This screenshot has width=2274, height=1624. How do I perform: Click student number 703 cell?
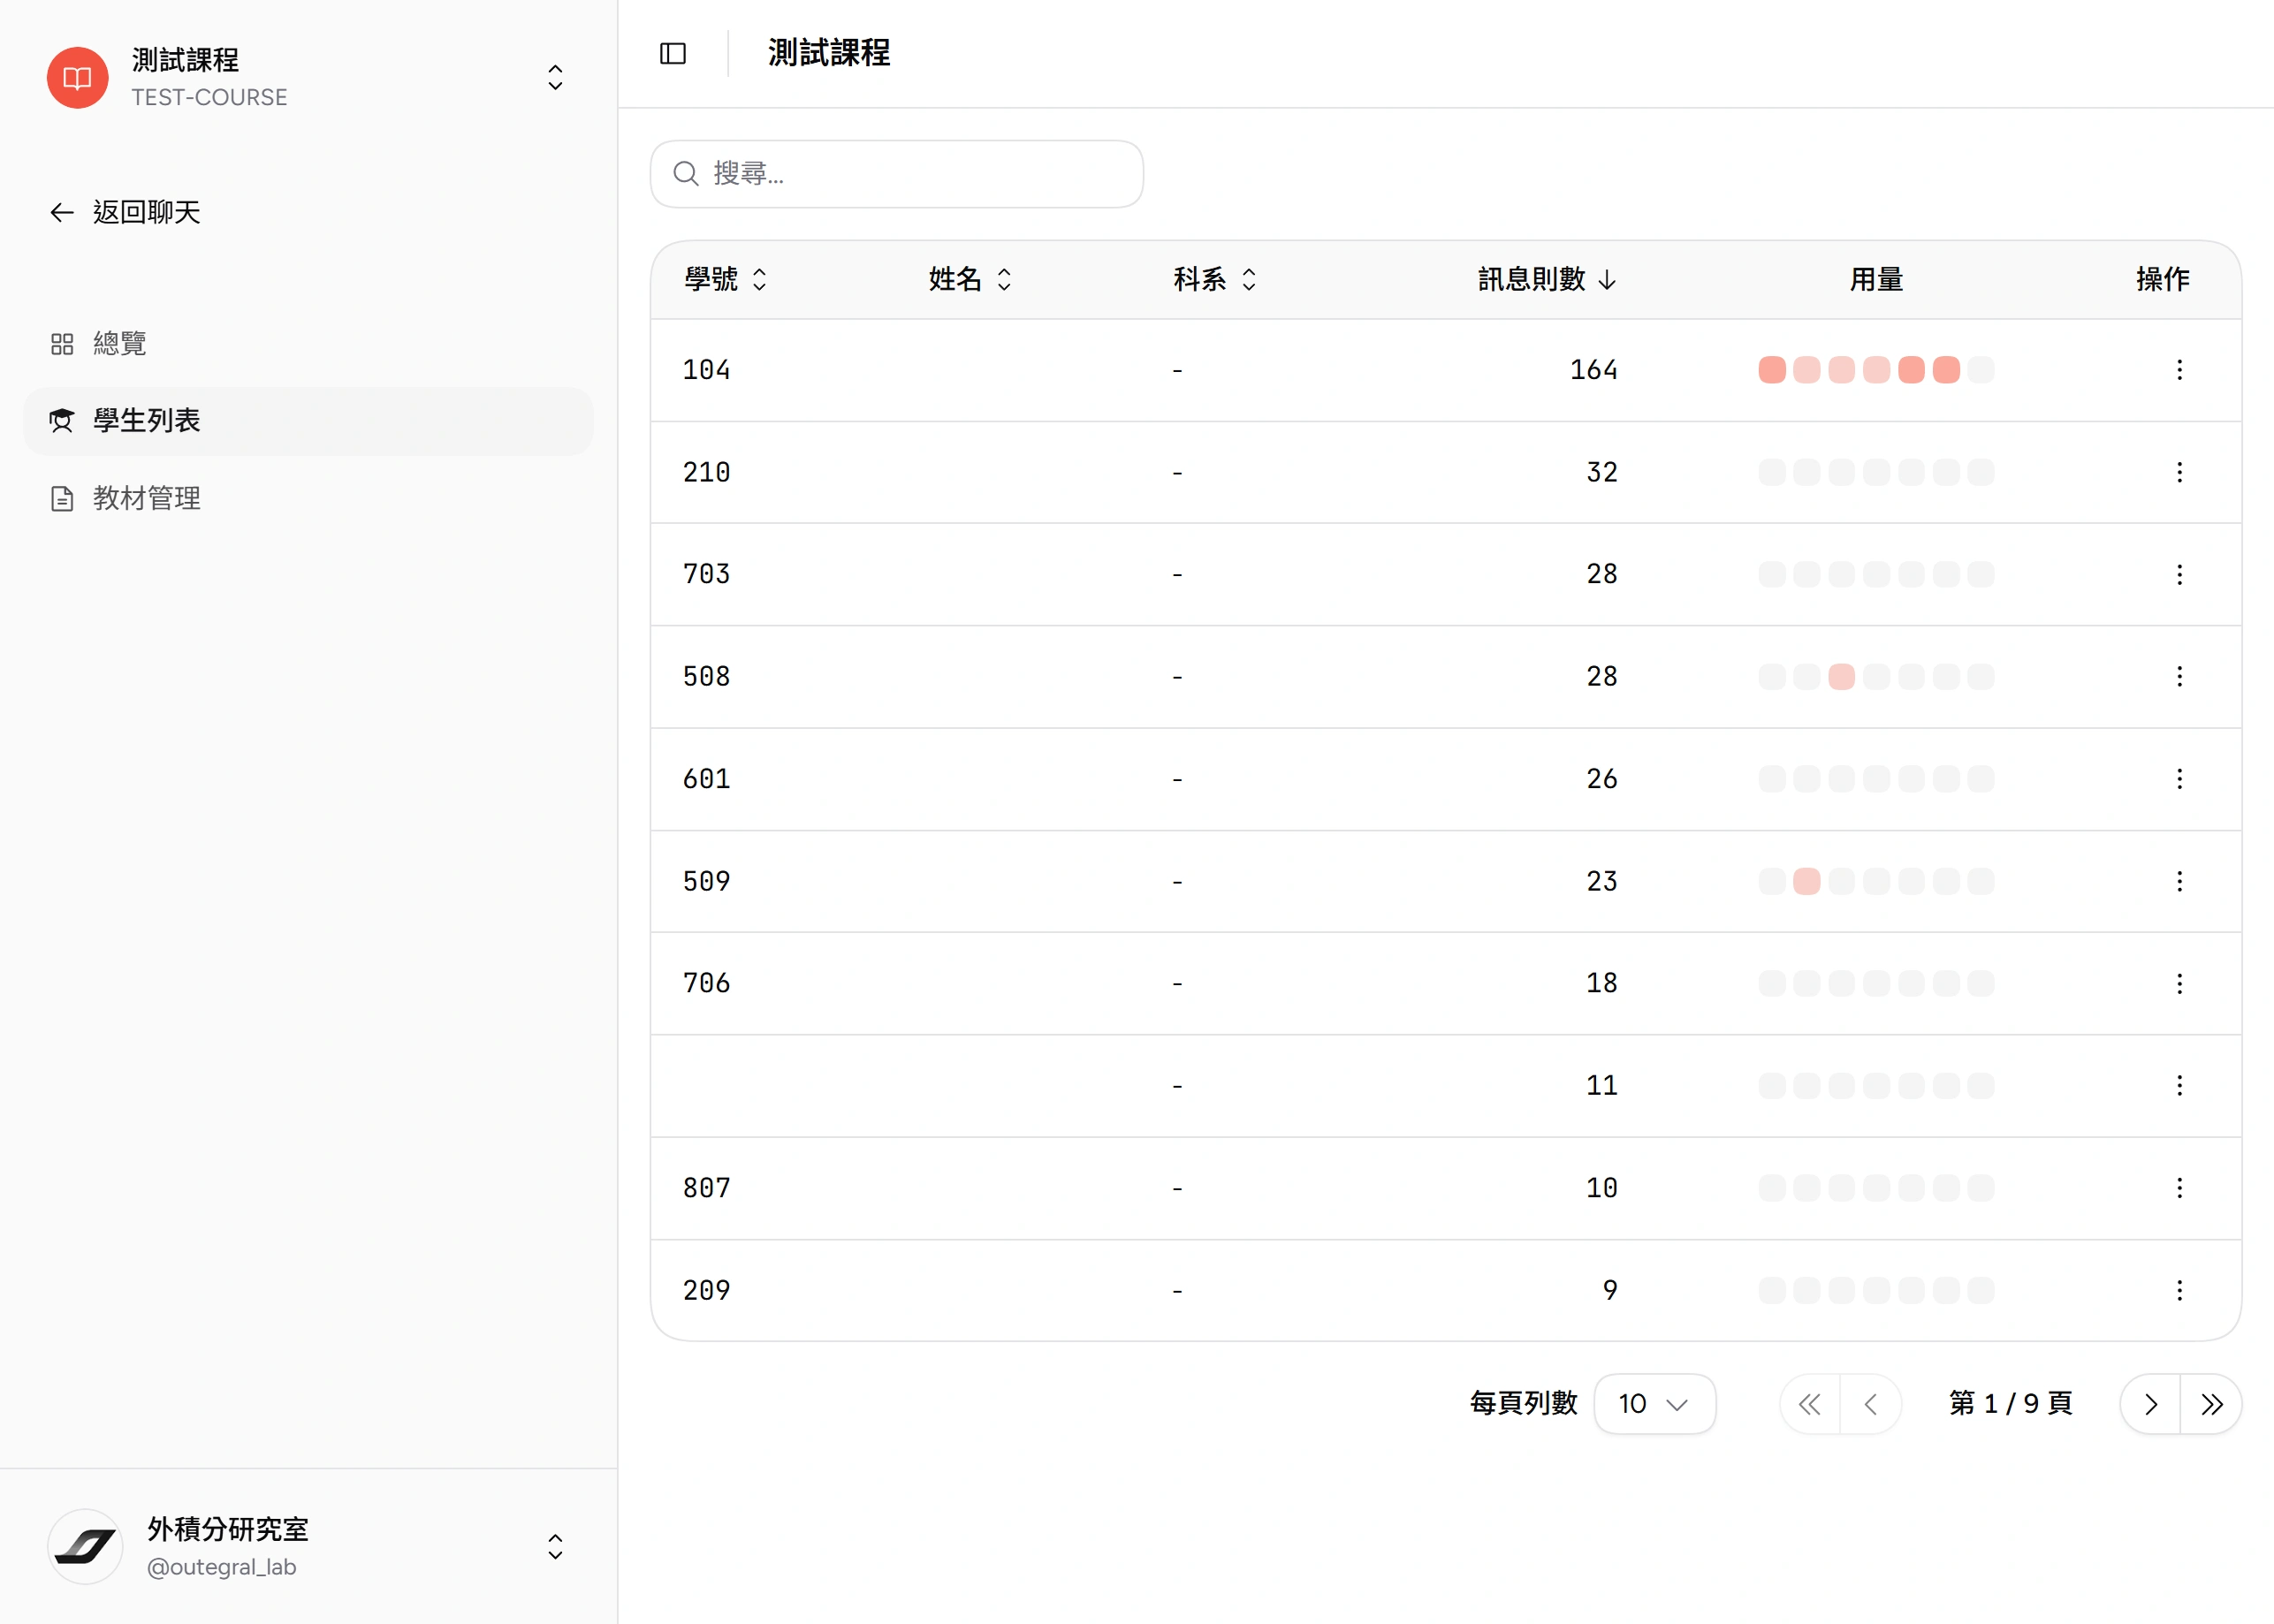[706, 574]
